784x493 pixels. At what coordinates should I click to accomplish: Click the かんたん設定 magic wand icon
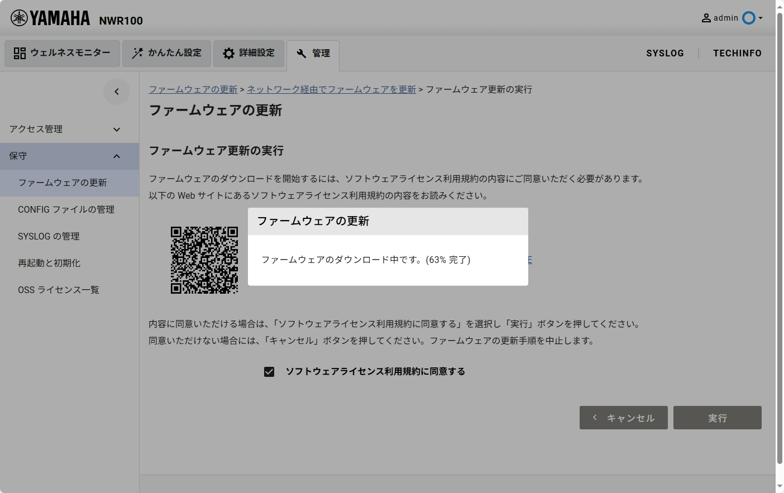(x=137, y=53)
